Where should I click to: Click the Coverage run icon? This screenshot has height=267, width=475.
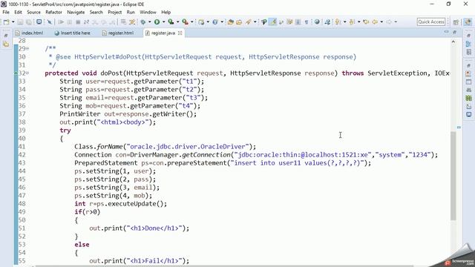click(x=171, y=22)
